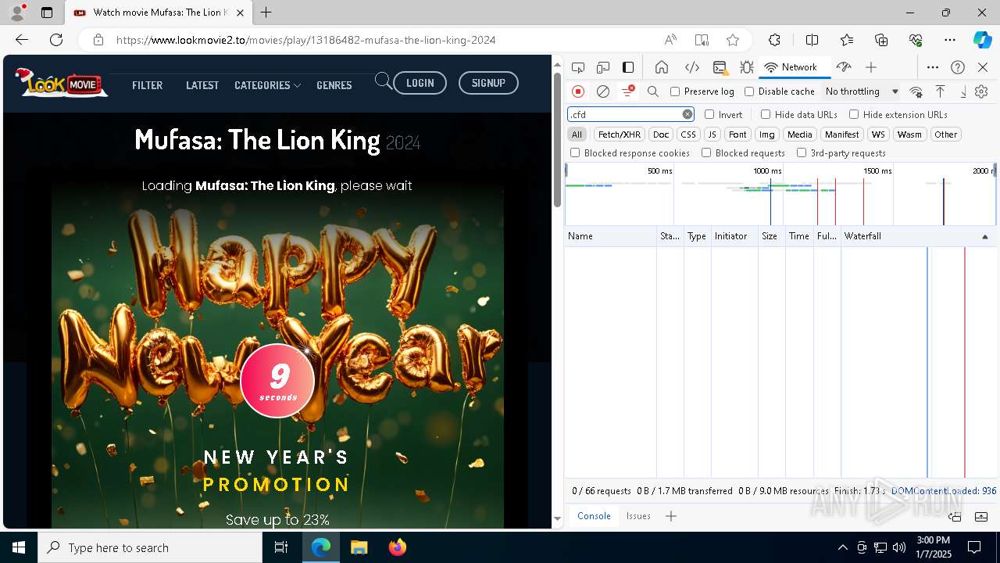Screen dimensions: 1000x563
Task: Click the LOGIN button
Action: [x=420, y=83]
